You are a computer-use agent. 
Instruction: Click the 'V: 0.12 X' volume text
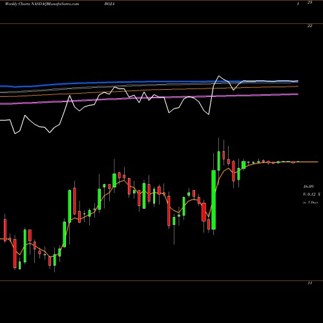(x=311, y=194)
